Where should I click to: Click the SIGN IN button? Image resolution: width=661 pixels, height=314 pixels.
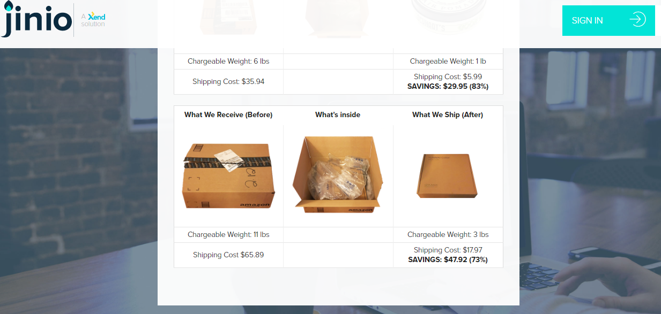(608, 20)
